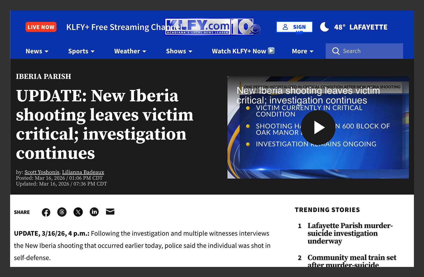Click the moon weather icon

pos(324,27)
